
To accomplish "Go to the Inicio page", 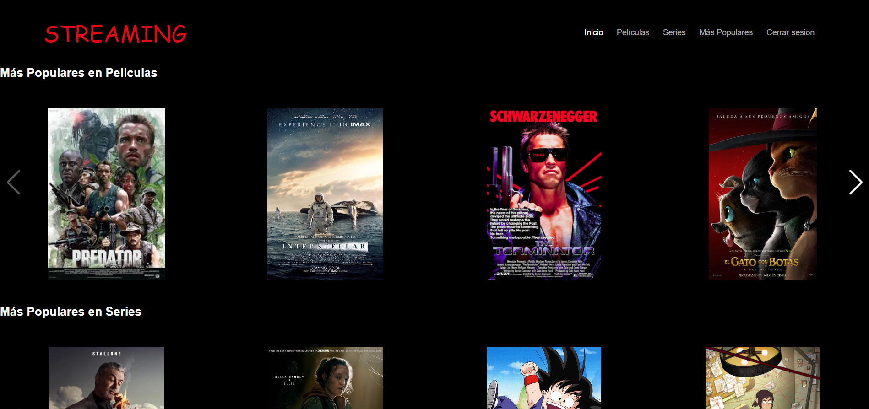I will pyautogui.click(x=593, y=32).
